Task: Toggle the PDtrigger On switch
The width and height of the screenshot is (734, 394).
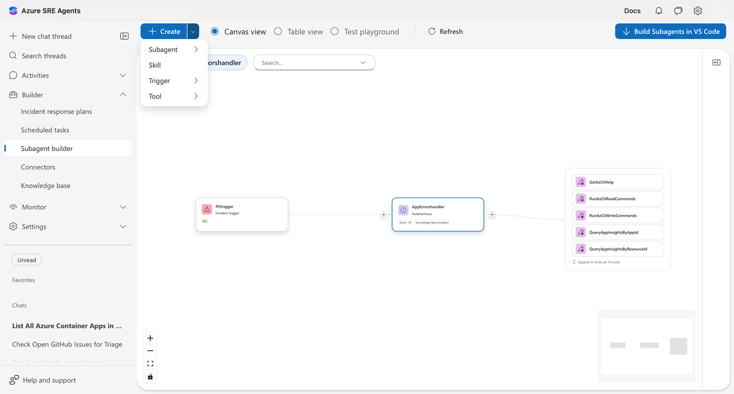Action: 204,221
